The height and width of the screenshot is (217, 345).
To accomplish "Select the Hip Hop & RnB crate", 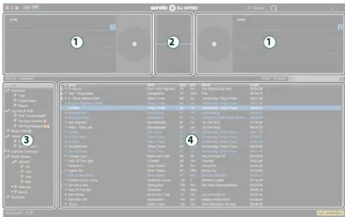I will (22, 111).
